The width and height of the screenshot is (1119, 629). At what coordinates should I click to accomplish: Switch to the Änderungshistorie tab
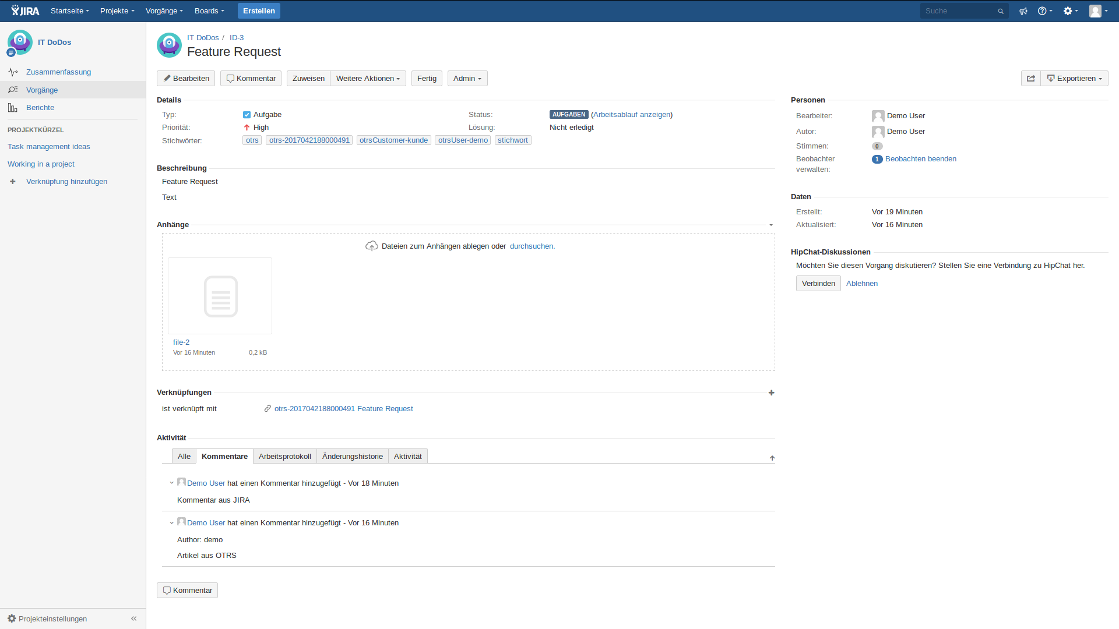pos(353,457)
